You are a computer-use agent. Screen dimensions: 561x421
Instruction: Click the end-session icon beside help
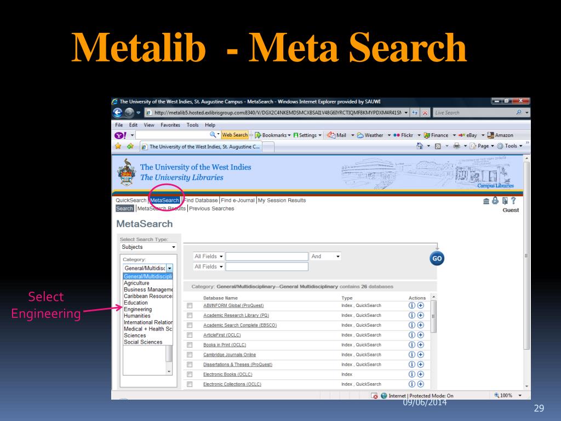505,201
